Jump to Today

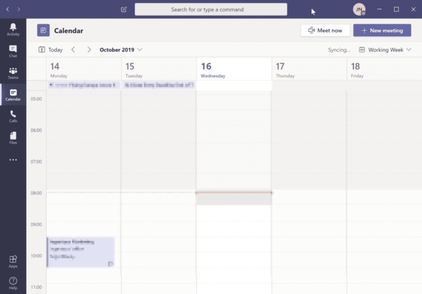(51, 50)
